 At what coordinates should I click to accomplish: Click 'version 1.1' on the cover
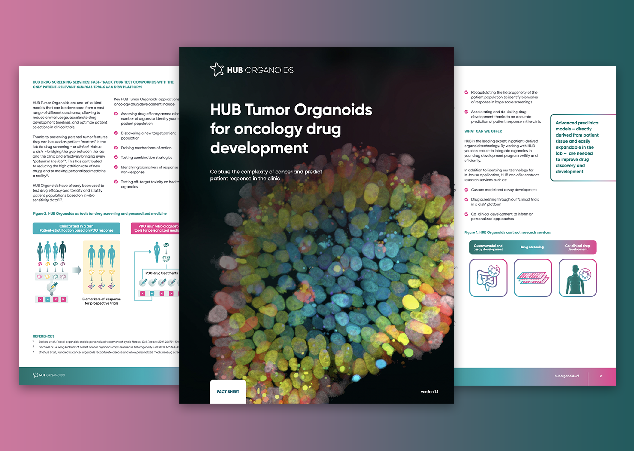429,392
